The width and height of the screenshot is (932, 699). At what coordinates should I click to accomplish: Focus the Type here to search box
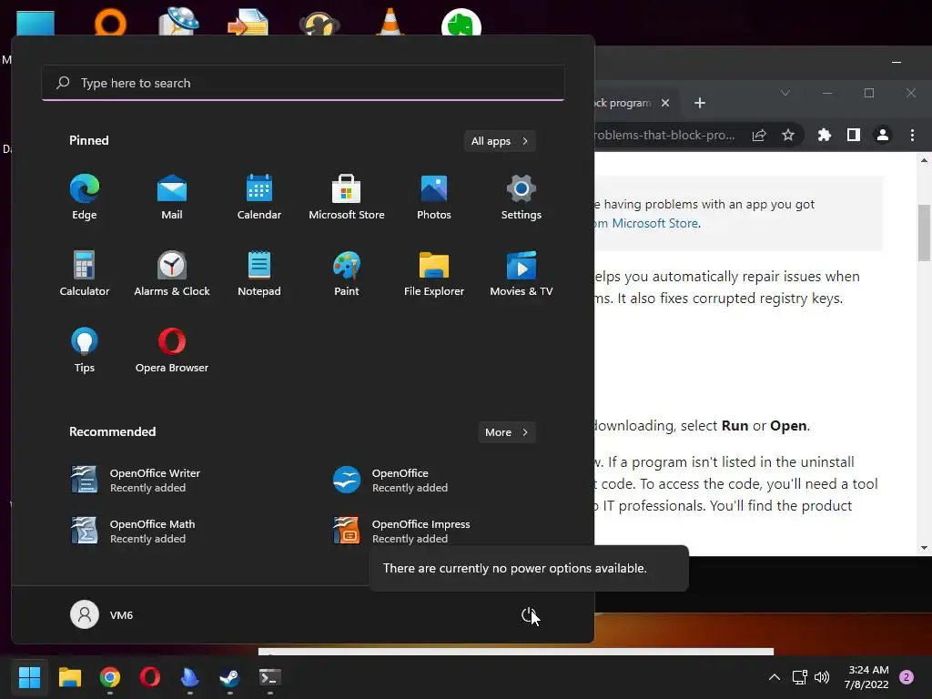tap(303, 83)
